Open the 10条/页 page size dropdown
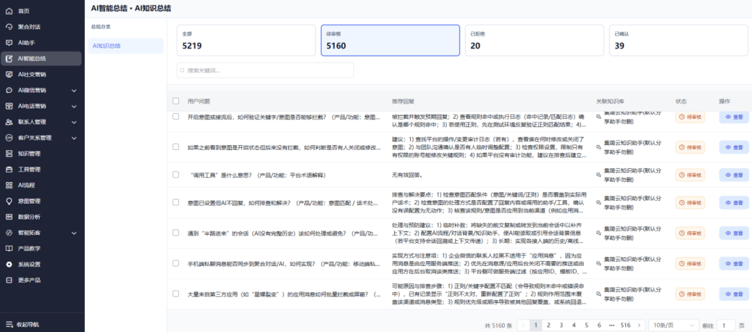 point(674,325)
